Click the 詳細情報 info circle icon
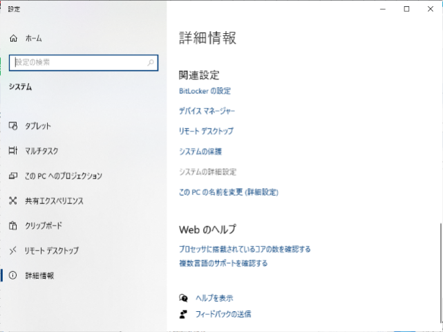The width and height of the screenshot is (443, 332). coord(13,275)
